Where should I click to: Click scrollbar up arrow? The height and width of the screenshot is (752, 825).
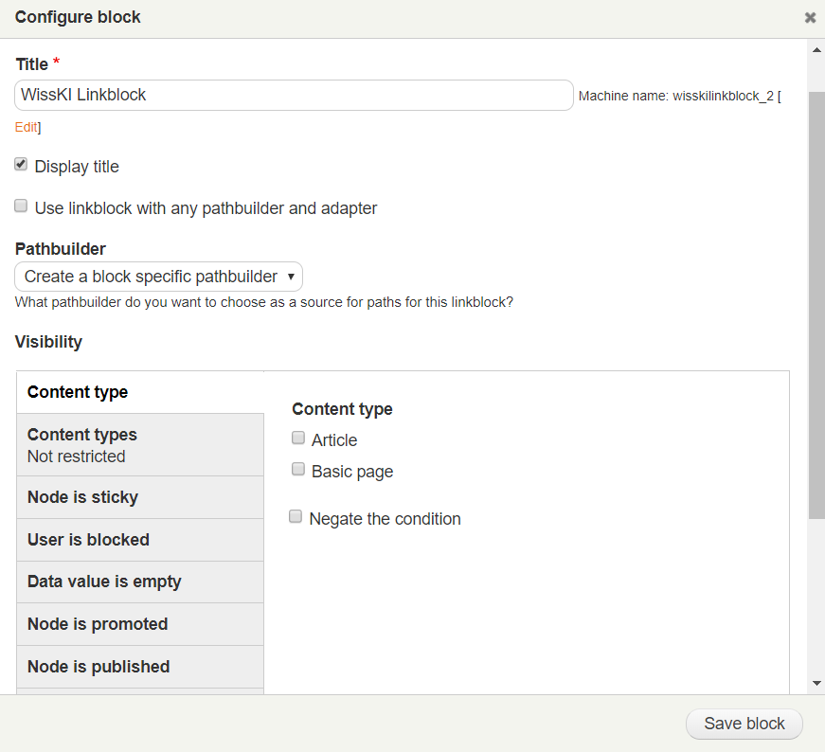pos(816,49)
